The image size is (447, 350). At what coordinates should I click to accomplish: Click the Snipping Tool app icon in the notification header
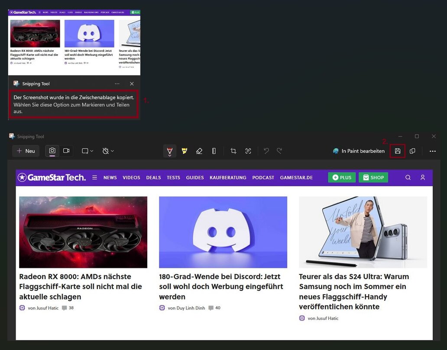click(16, 83)
